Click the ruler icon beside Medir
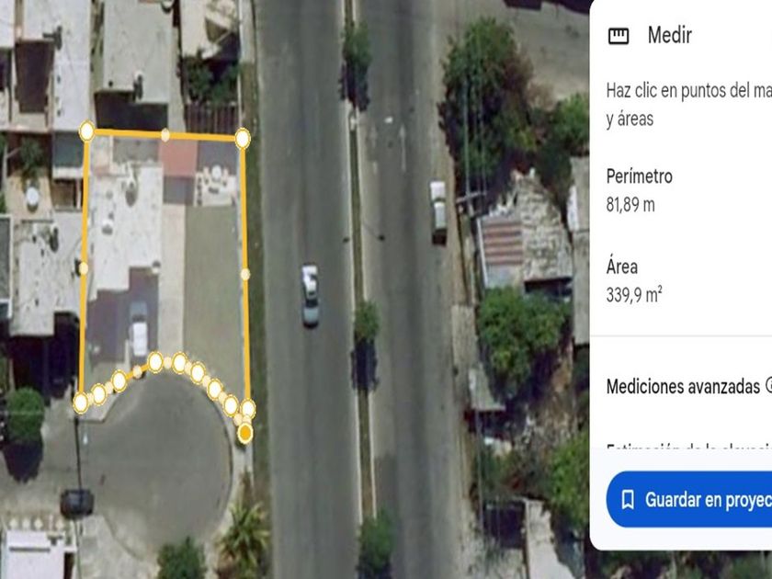772x579 pixels. click(619, 36)
